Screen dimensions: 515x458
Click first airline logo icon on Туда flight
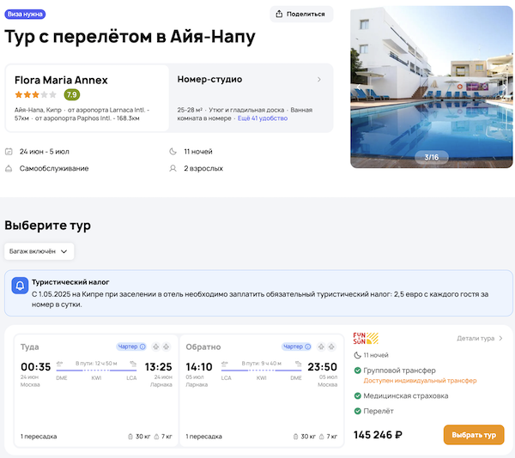[x=154, y=347]
